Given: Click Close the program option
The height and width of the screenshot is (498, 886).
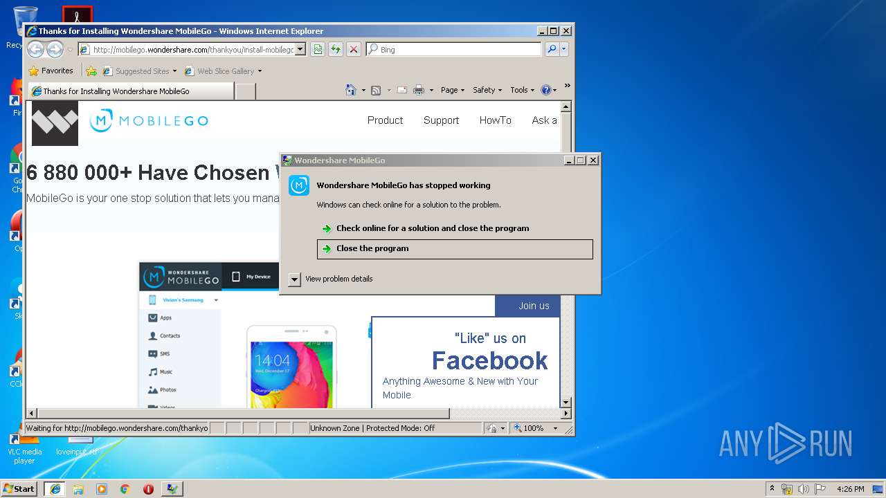Looking at the screenshot, I should pyautogui.click(x=455, y=249).
